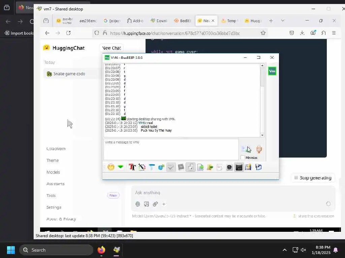
Task: Click the VM6 user avatar in BeeBEEP
Action: (272, 71)
